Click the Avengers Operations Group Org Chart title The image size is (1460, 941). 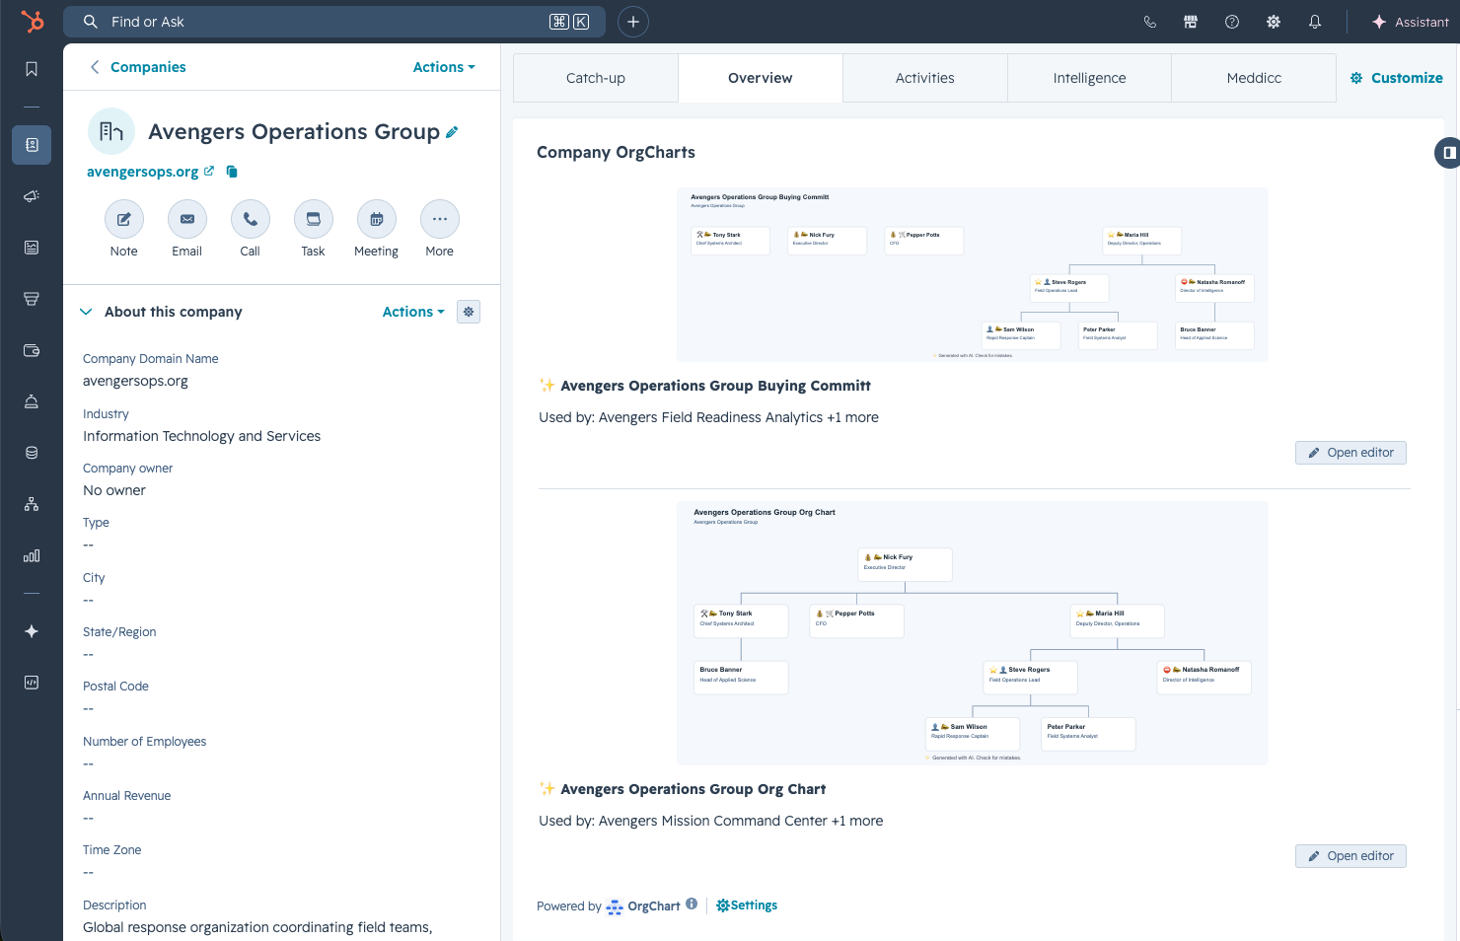pos(693,789)
